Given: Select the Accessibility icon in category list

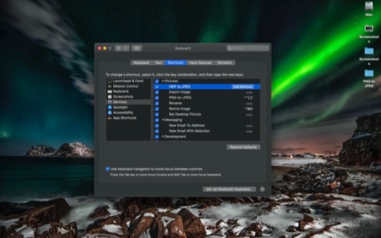Looking at the screenshot, I should [x=109, y=113].
